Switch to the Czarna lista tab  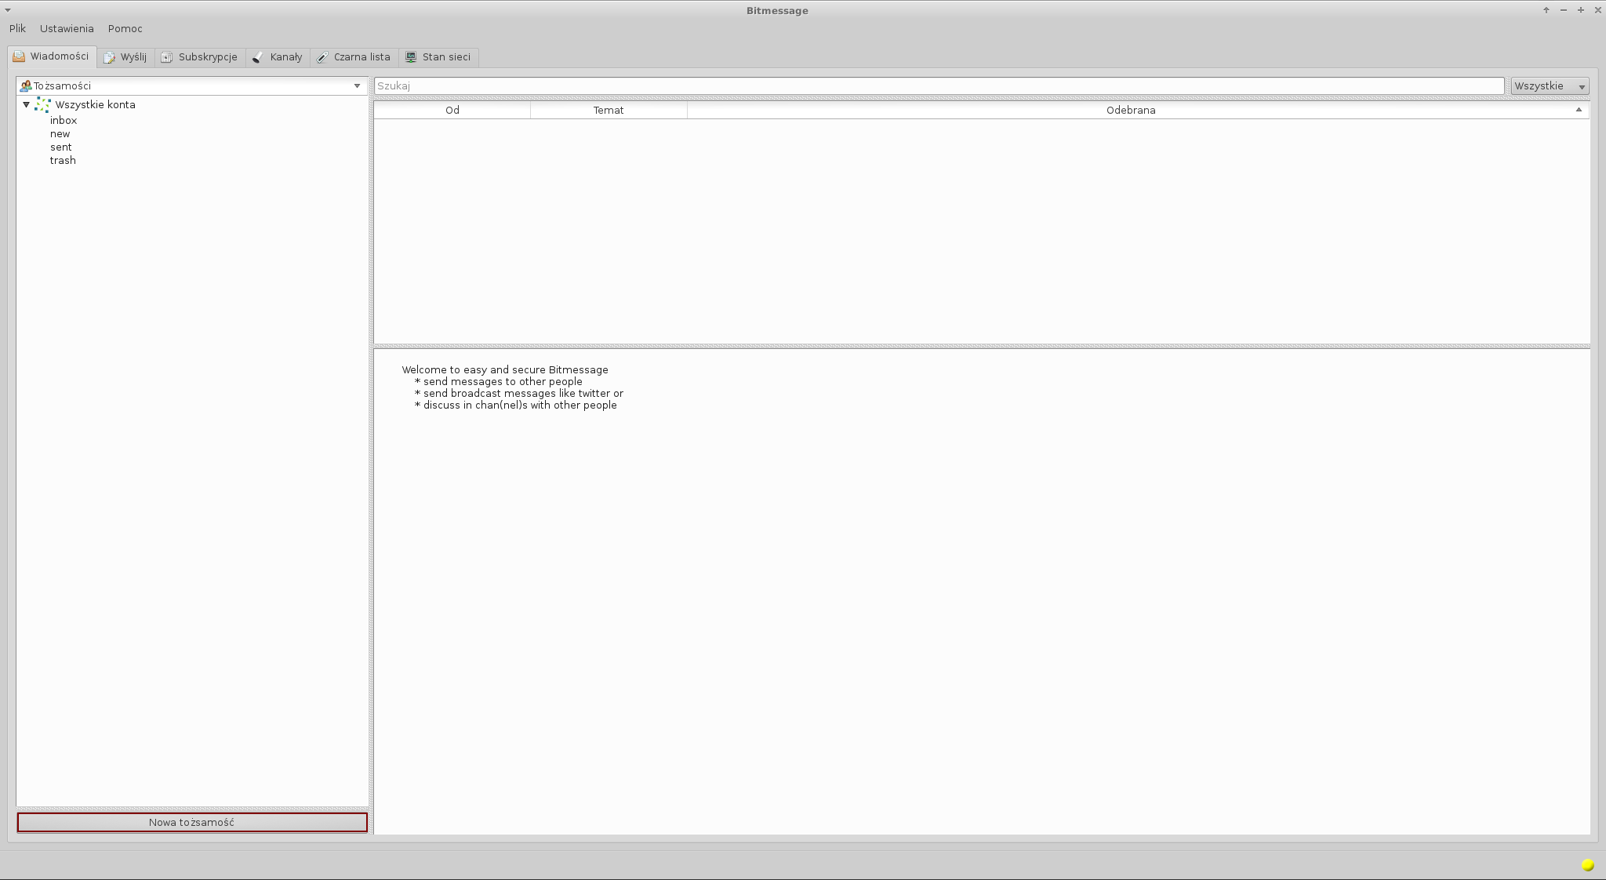point(354,57)
